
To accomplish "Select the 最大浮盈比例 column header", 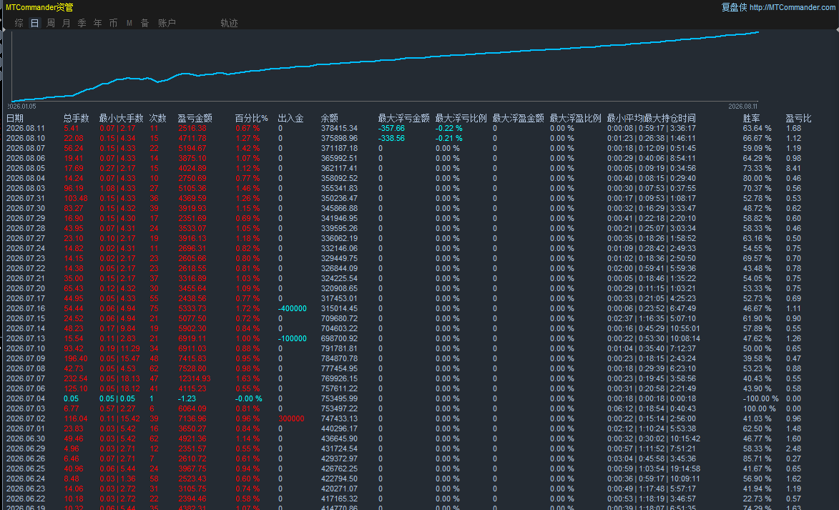I will (x=576, y=118).
